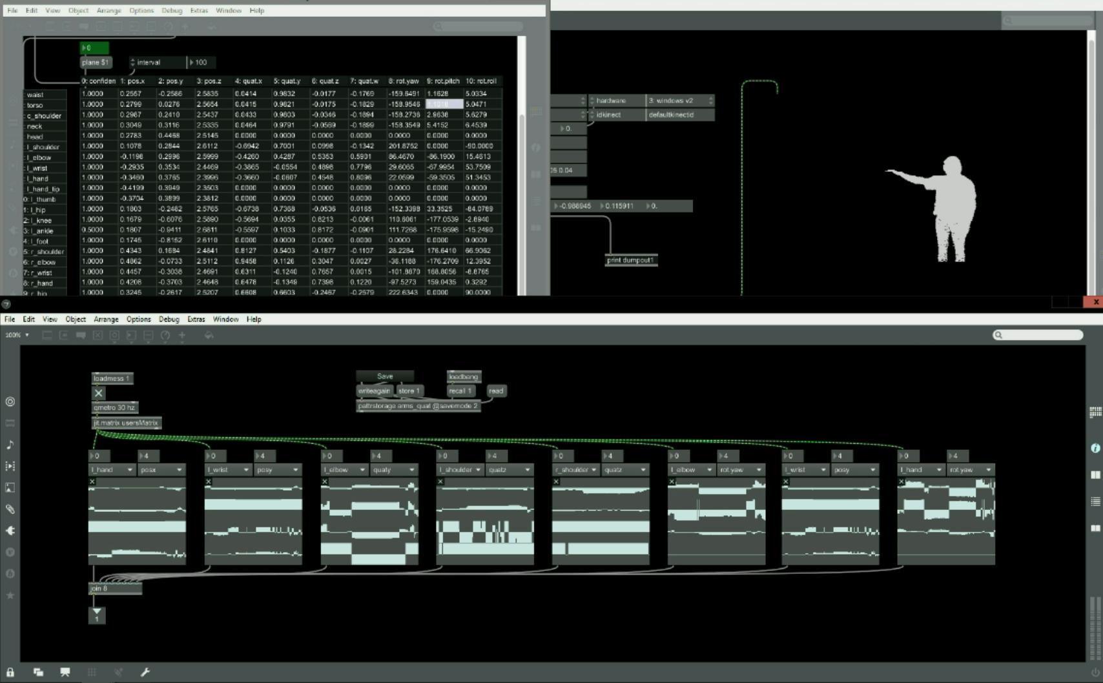Click search field in lower patcher toolbar
1103x683 pixels.
(x=1038, y=334)
